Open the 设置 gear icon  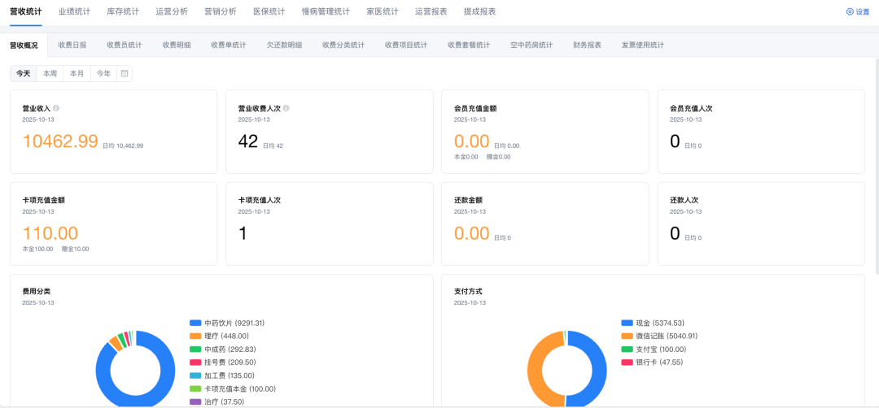coord(850,12)
